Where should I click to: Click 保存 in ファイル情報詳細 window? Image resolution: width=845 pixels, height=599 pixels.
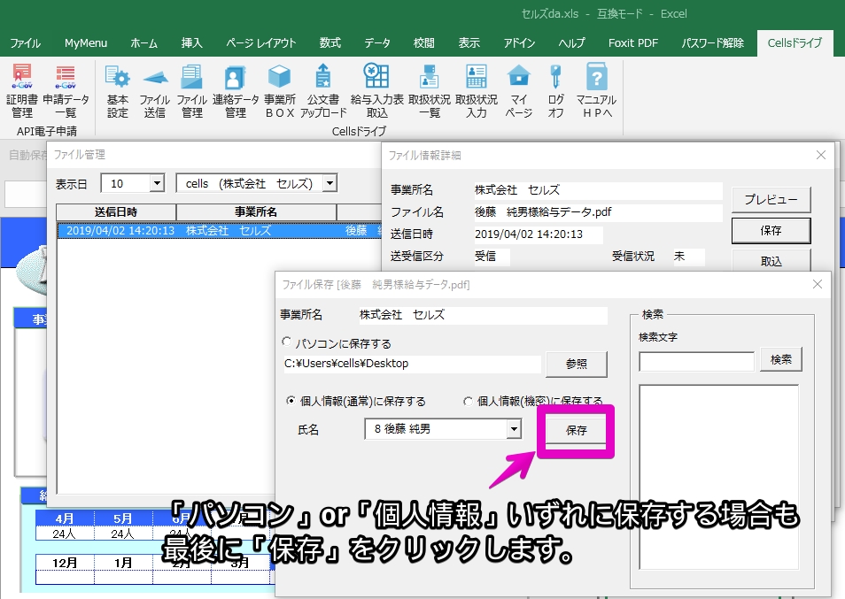tap(771, 230)
